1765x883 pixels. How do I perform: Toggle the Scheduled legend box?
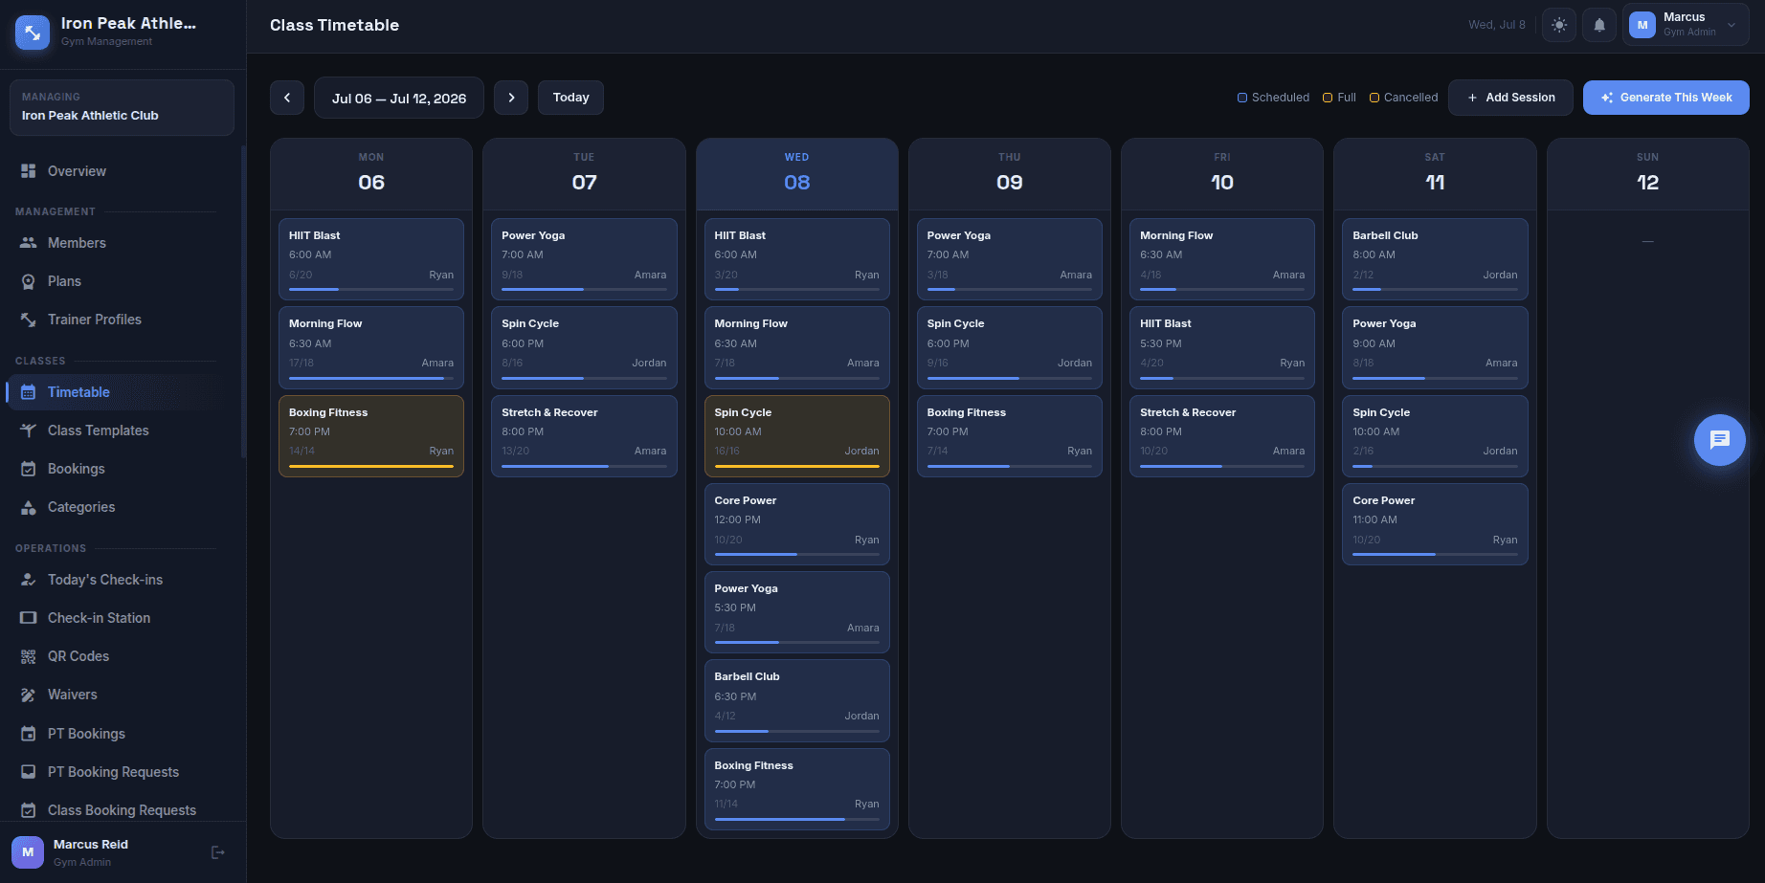coord(1242,98)
